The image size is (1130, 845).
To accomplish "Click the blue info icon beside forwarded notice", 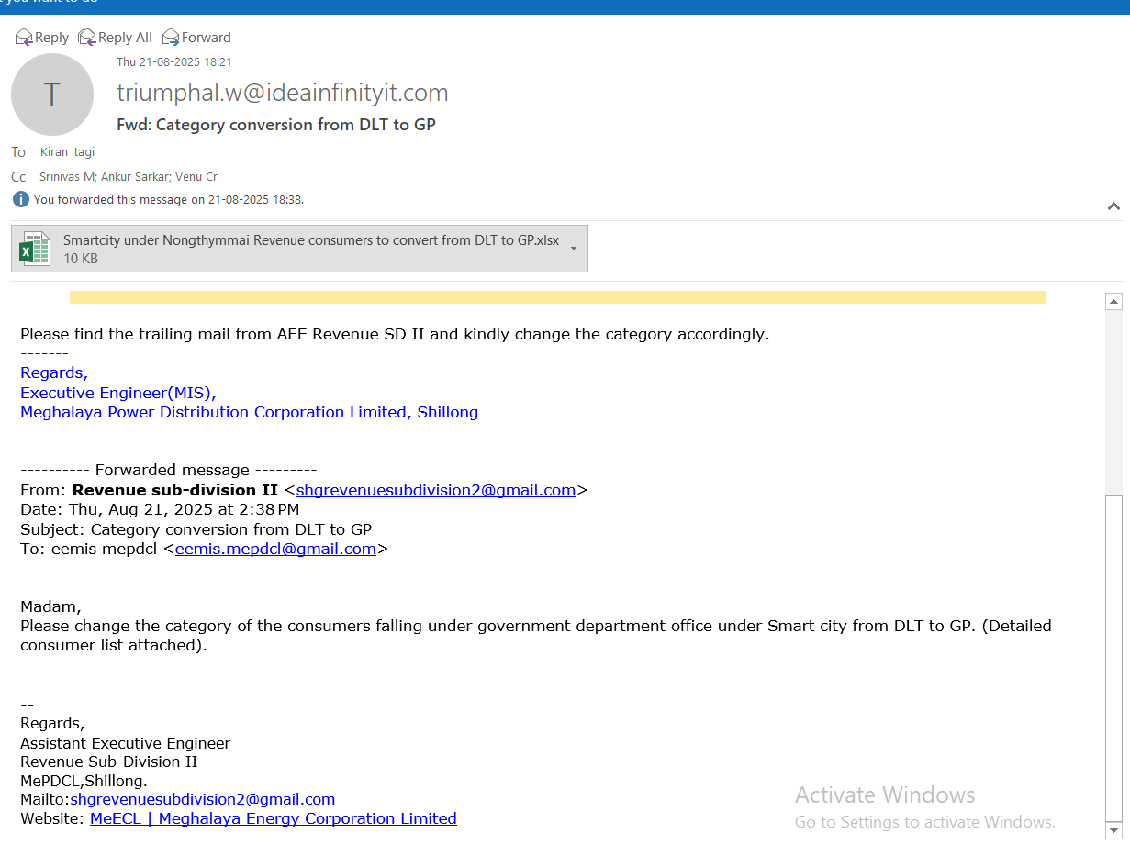I will [21, 199].
